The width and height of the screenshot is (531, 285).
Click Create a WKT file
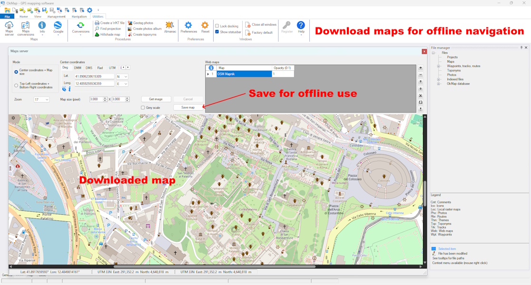coord(109,23)
